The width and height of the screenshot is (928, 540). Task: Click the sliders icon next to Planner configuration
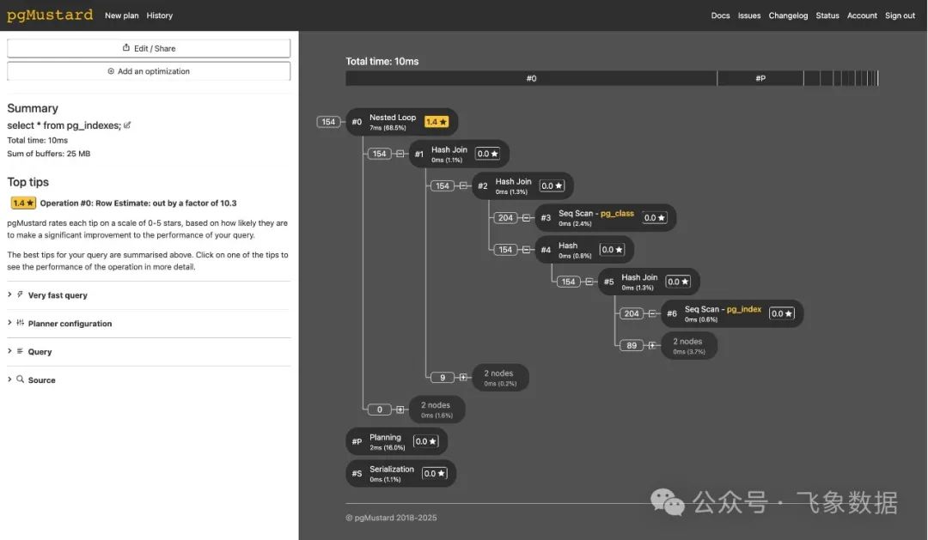(x=20, y=323)
